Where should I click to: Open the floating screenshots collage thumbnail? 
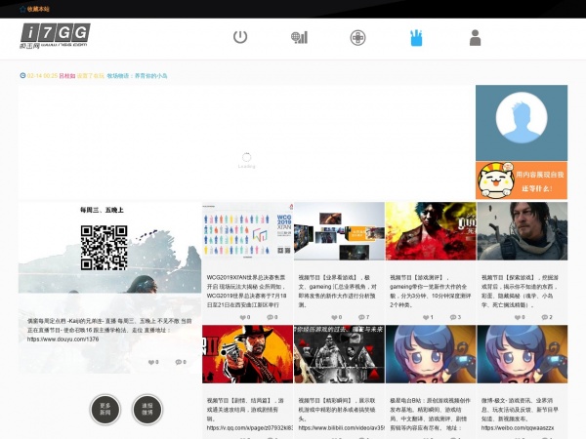coord(339,231)
